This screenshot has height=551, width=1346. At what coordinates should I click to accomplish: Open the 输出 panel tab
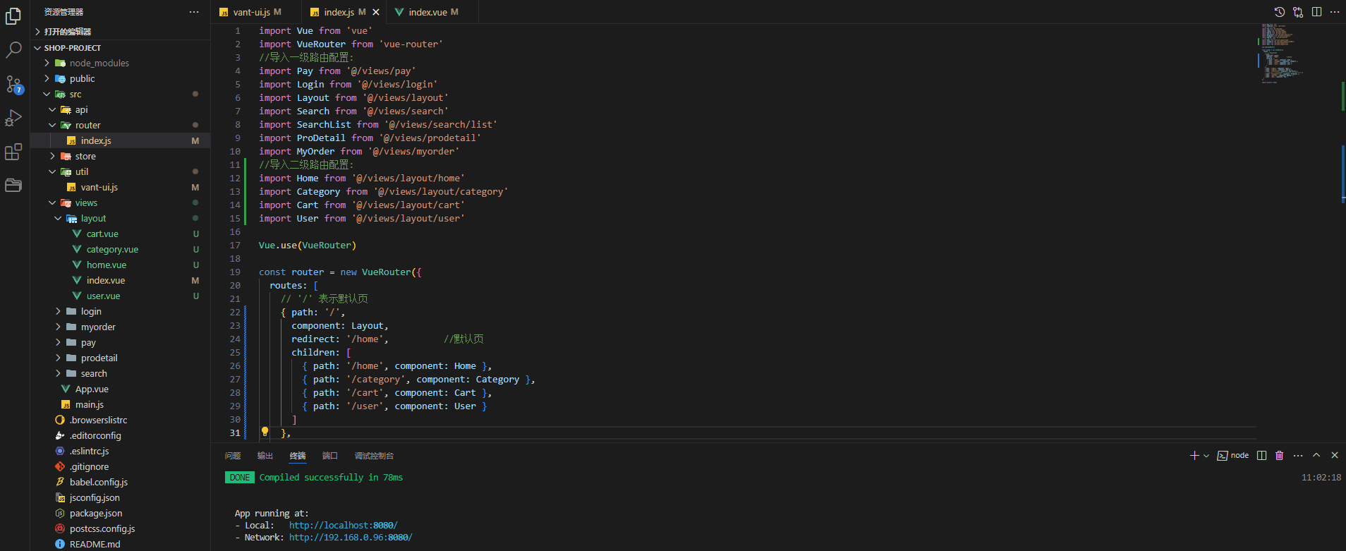265,456
